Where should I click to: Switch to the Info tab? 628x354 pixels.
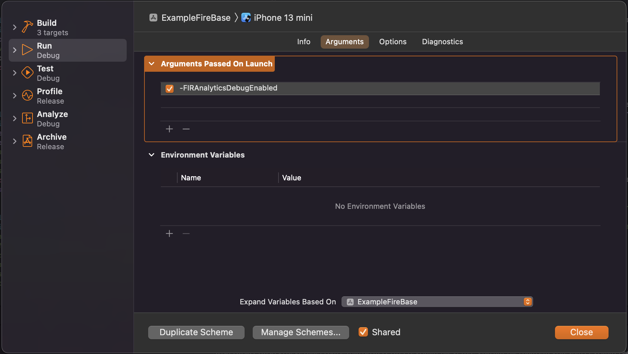point(304,42)
